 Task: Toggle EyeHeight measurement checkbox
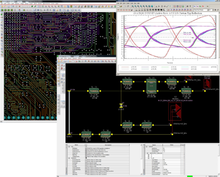click(86, 163)
